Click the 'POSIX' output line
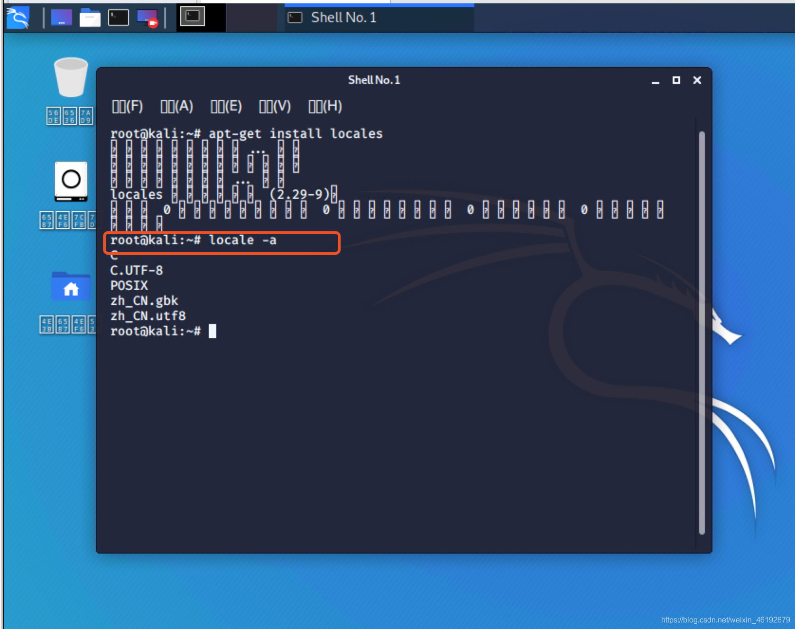 tap(129, 286)
